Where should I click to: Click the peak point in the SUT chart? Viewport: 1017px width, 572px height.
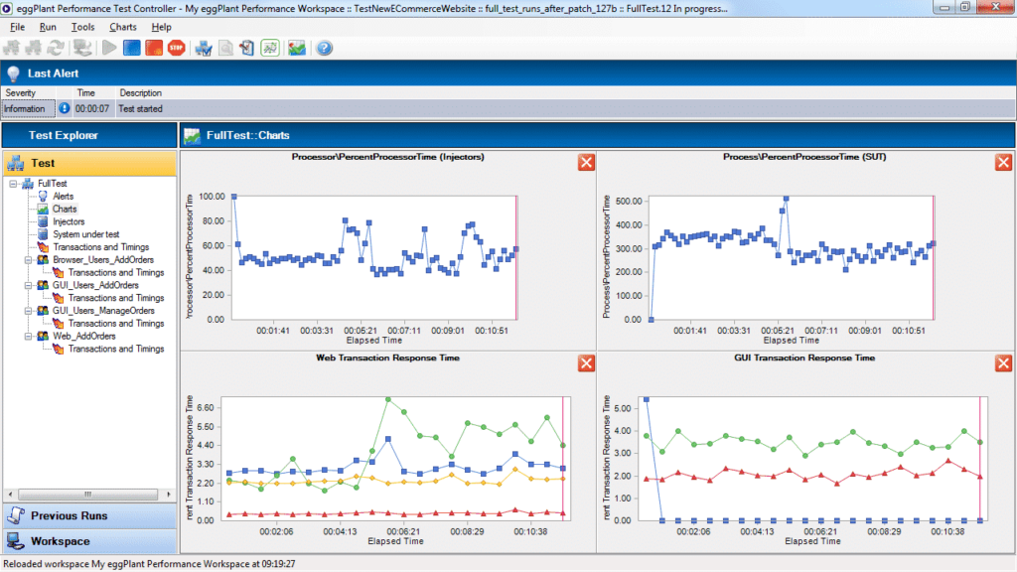786,199
